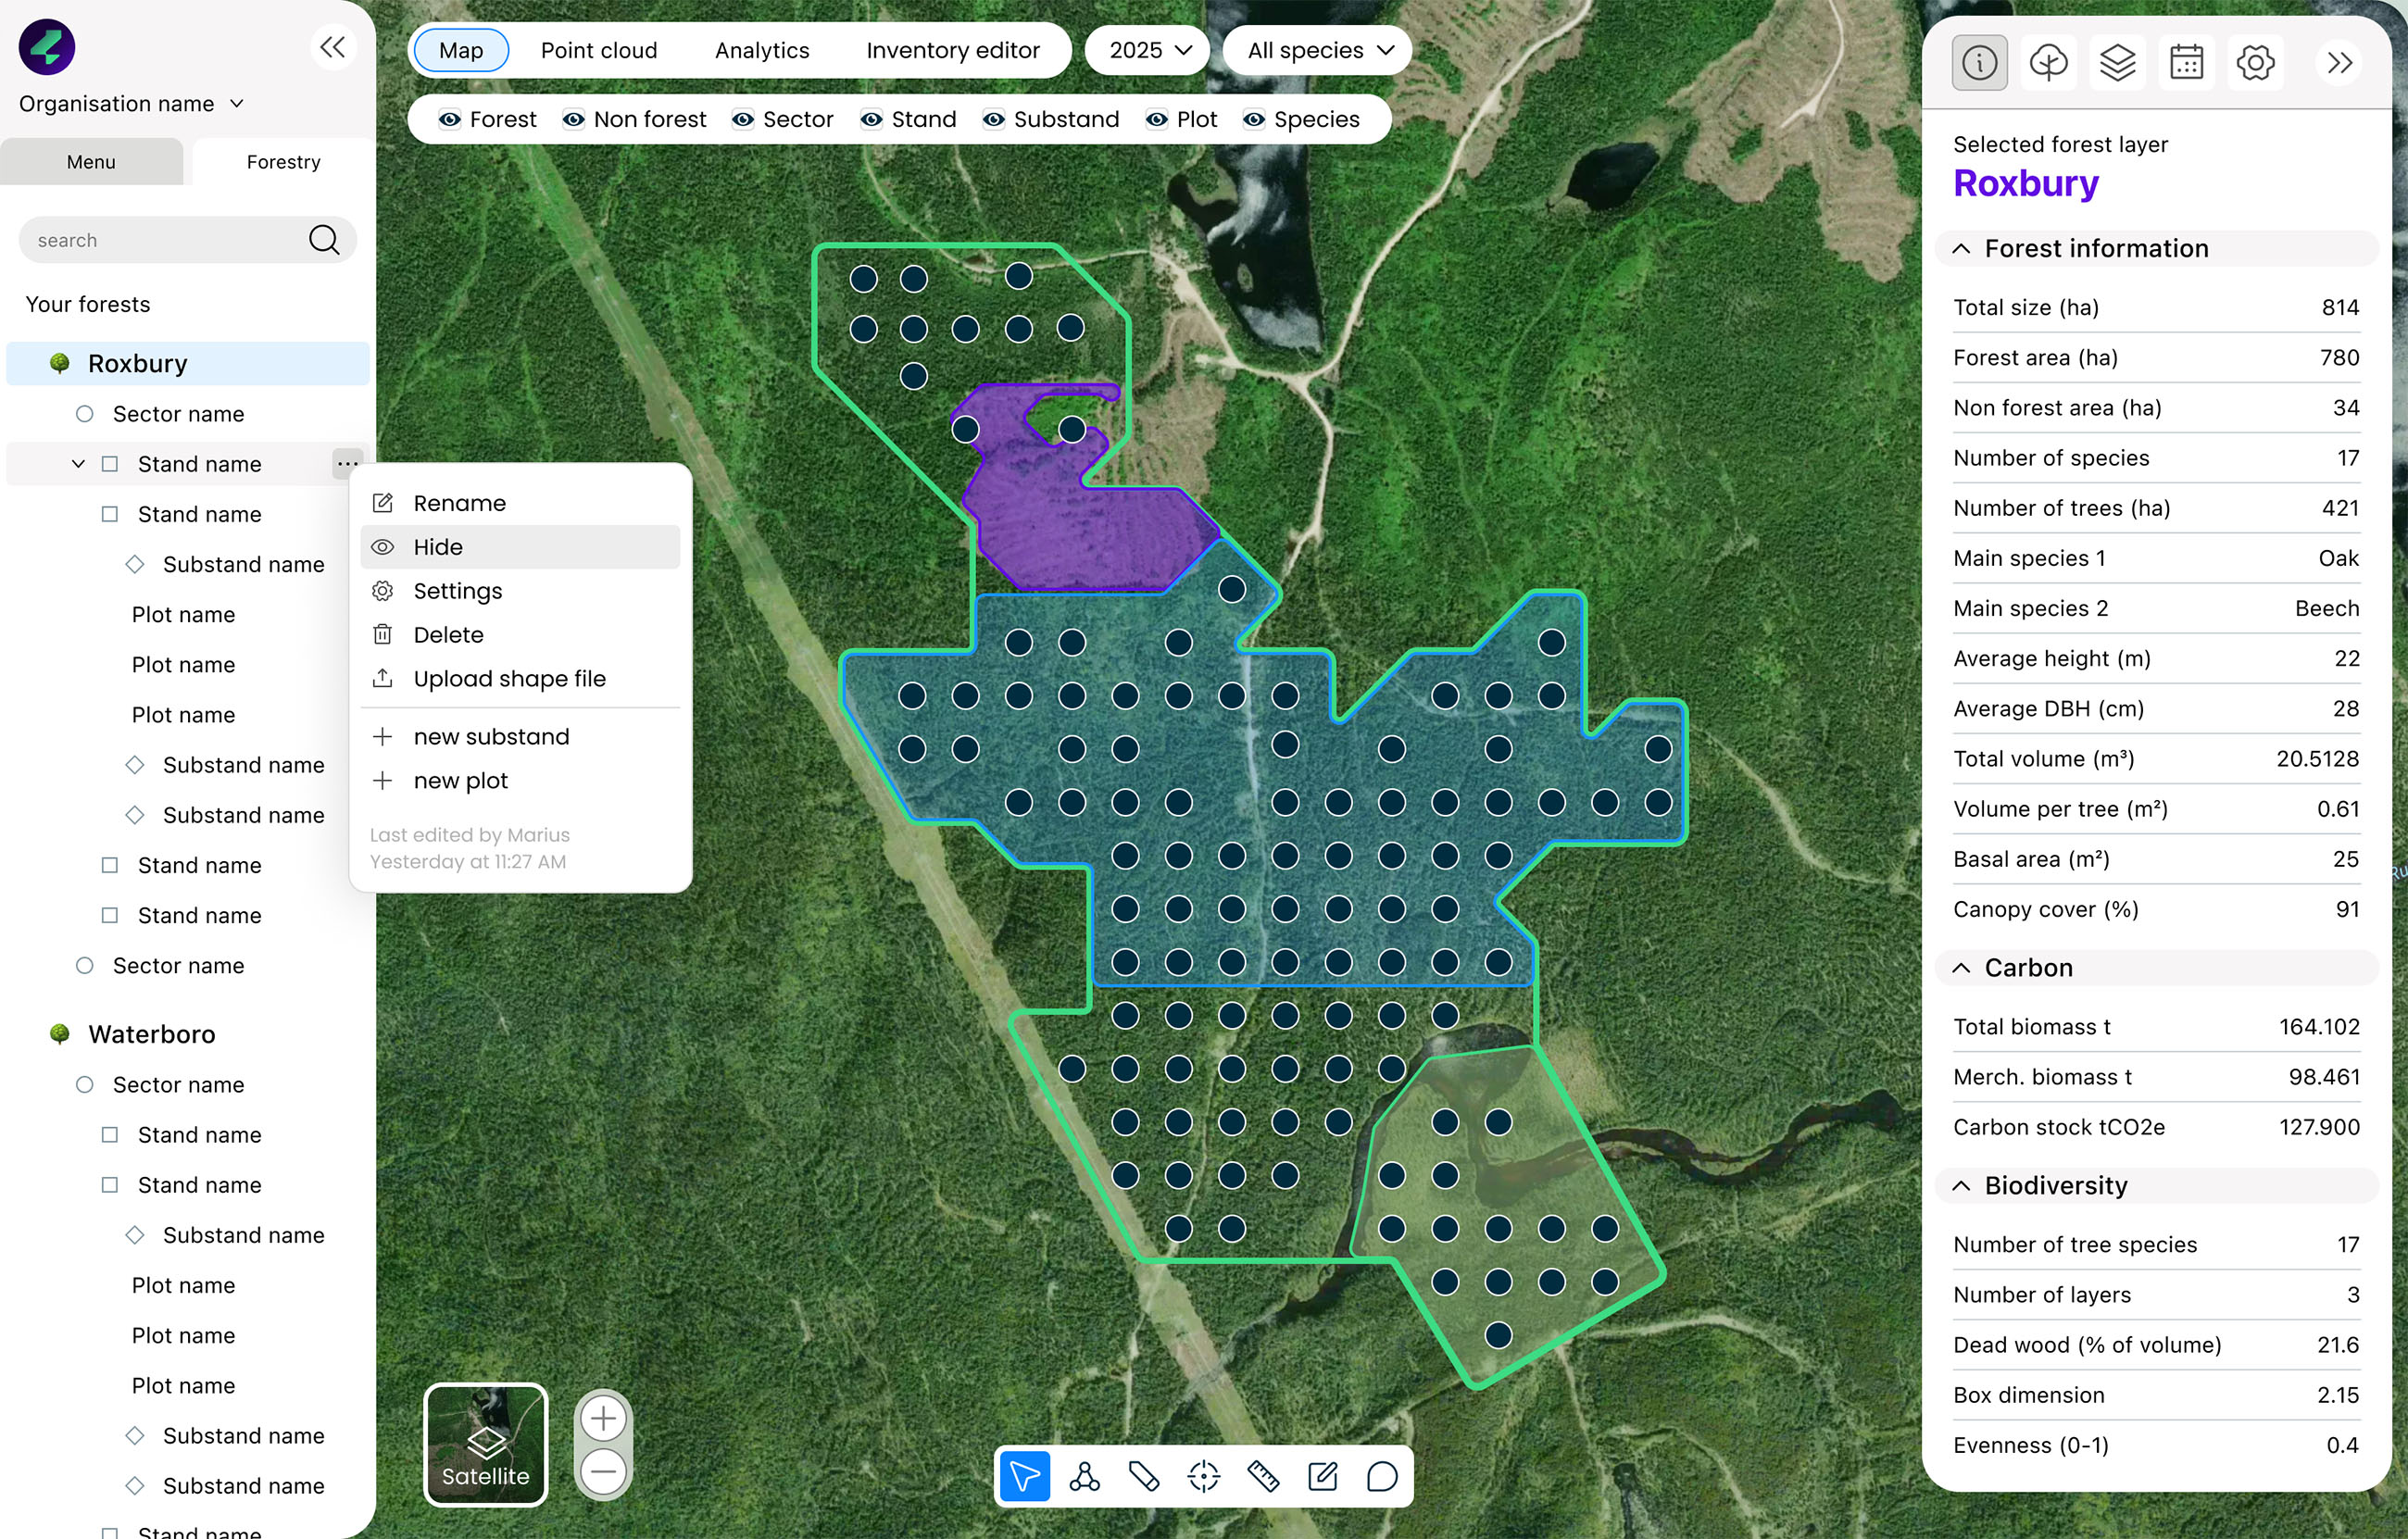Image resolution: width=2408 pixels, height=1539 pixels.
Task: Click the Satellite basemap thumbnail
Action: (486, 1444)
